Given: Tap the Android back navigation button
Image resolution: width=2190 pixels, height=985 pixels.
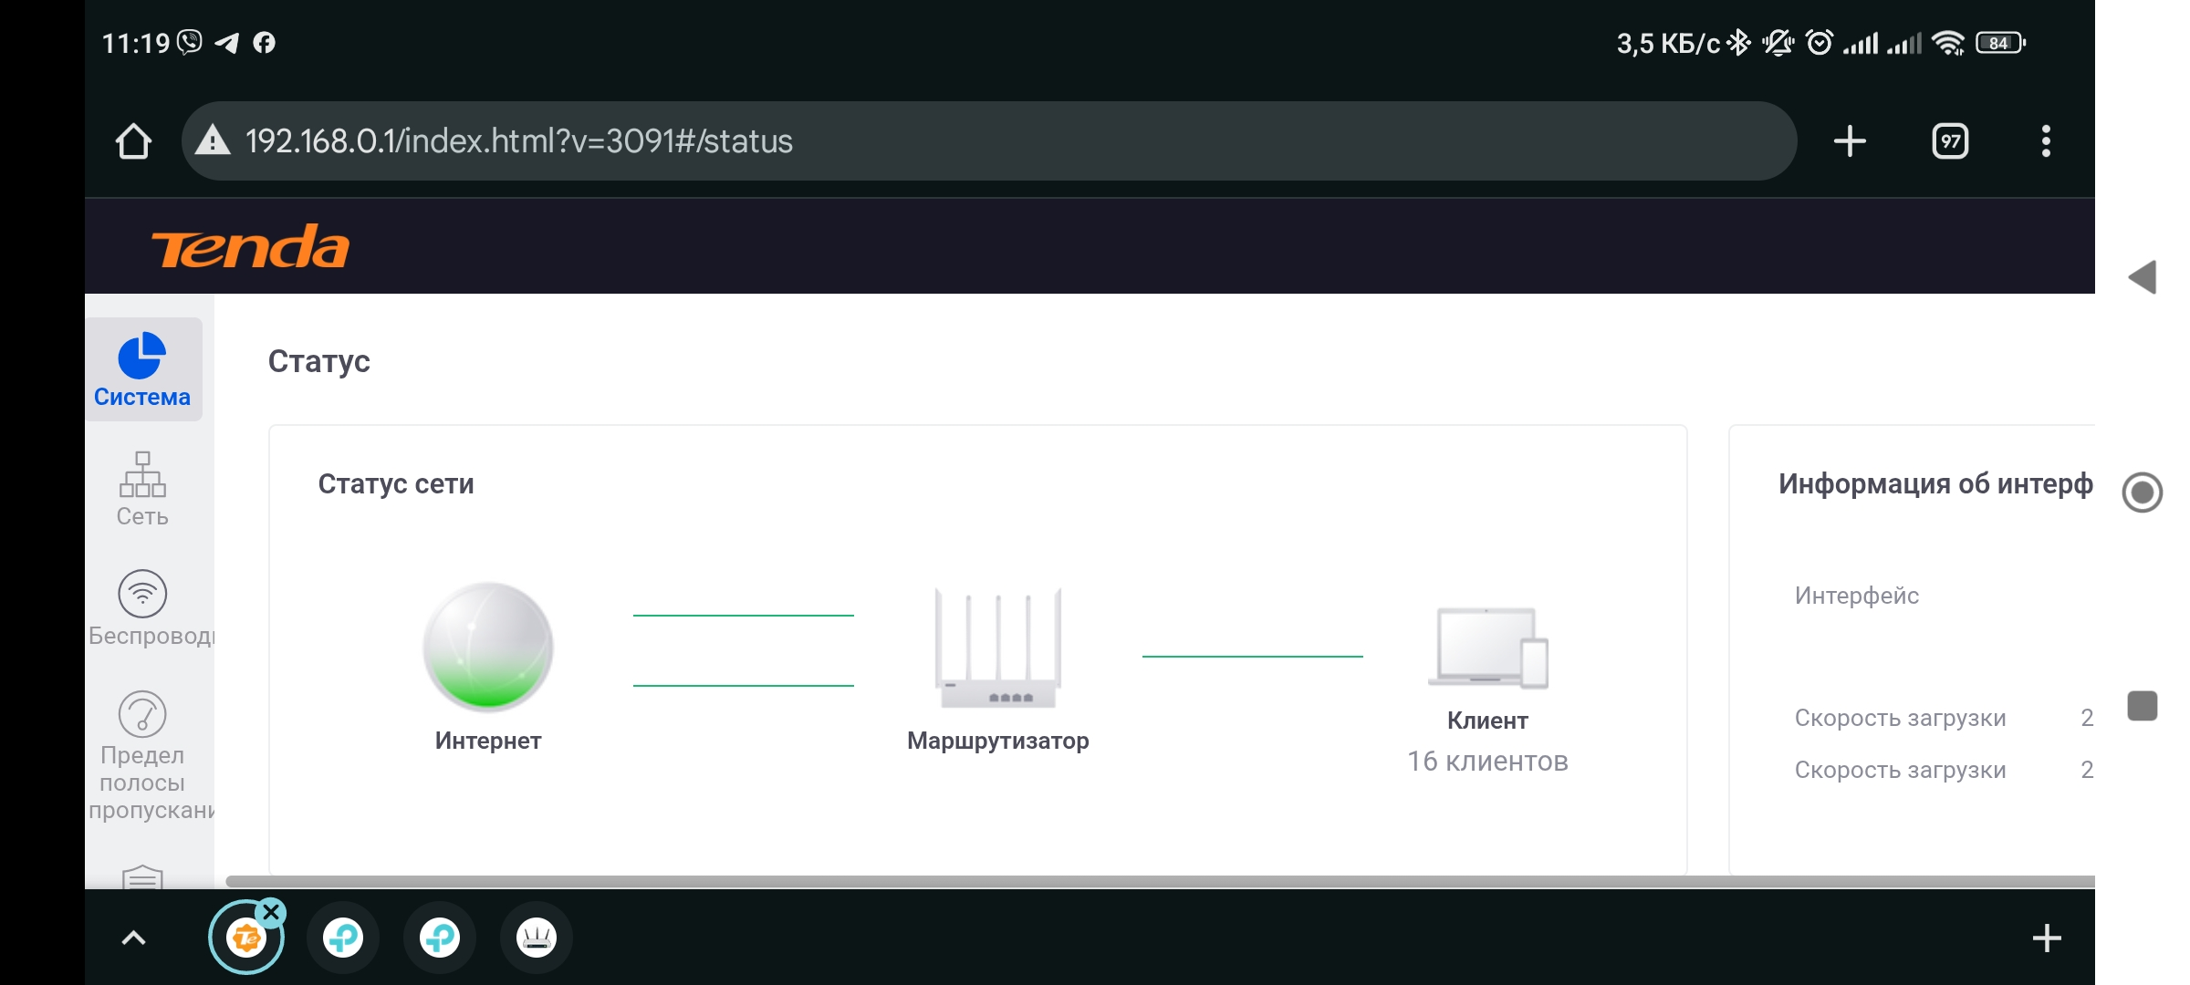Looking at the screenshot, I should tap(2143, 276).
